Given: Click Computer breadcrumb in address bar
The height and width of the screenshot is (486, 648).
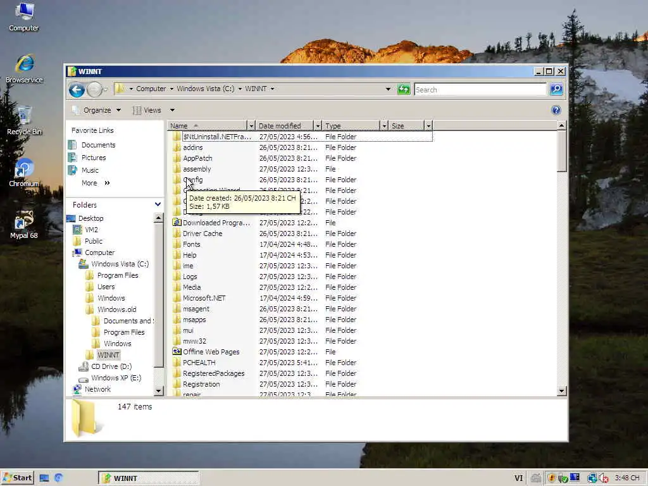Looking at the screenshot, I should [x=151, y=89].
